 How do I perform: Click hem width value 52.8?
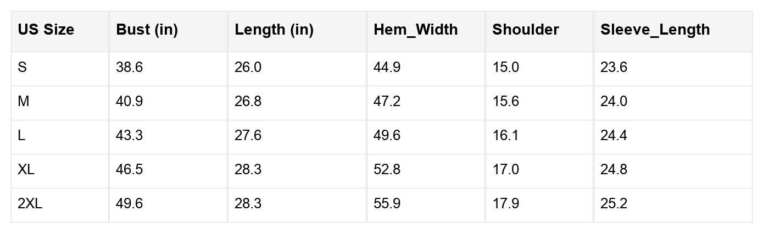[x=387, y=170]
